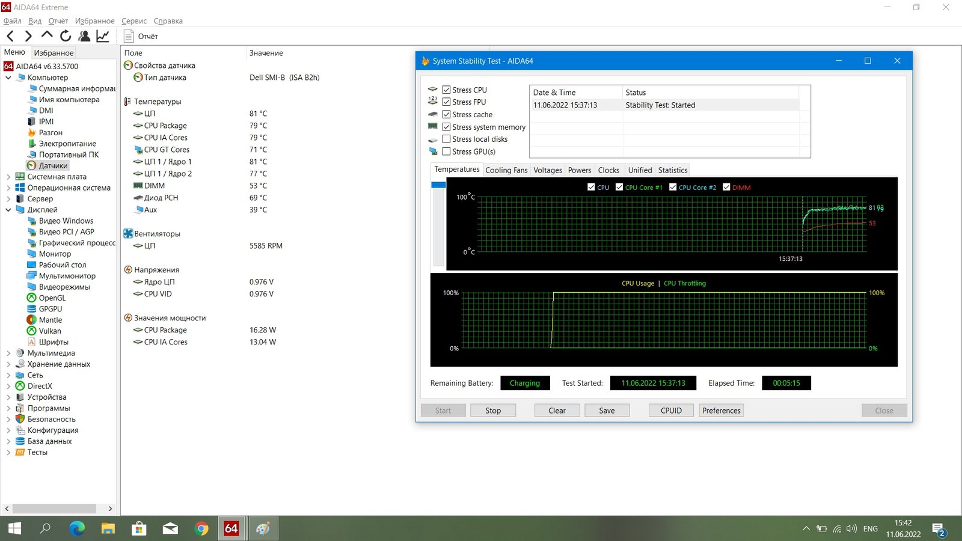This screenshot has width=962, height=541.
Task: Open Windows Start menu
Action: click(x=14, y=528)
